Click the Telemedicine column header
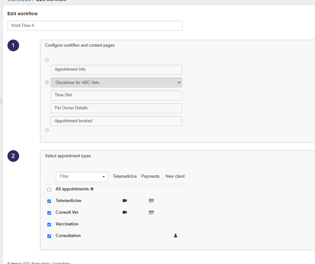The image size is (315, 264). click(125, 176)
